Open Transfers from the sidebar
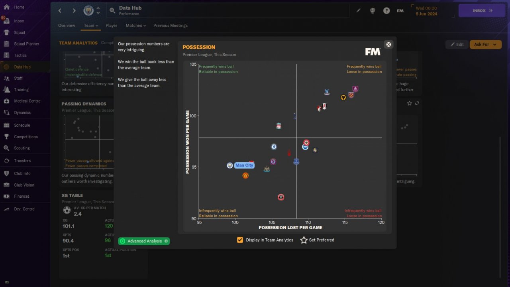 22,161
